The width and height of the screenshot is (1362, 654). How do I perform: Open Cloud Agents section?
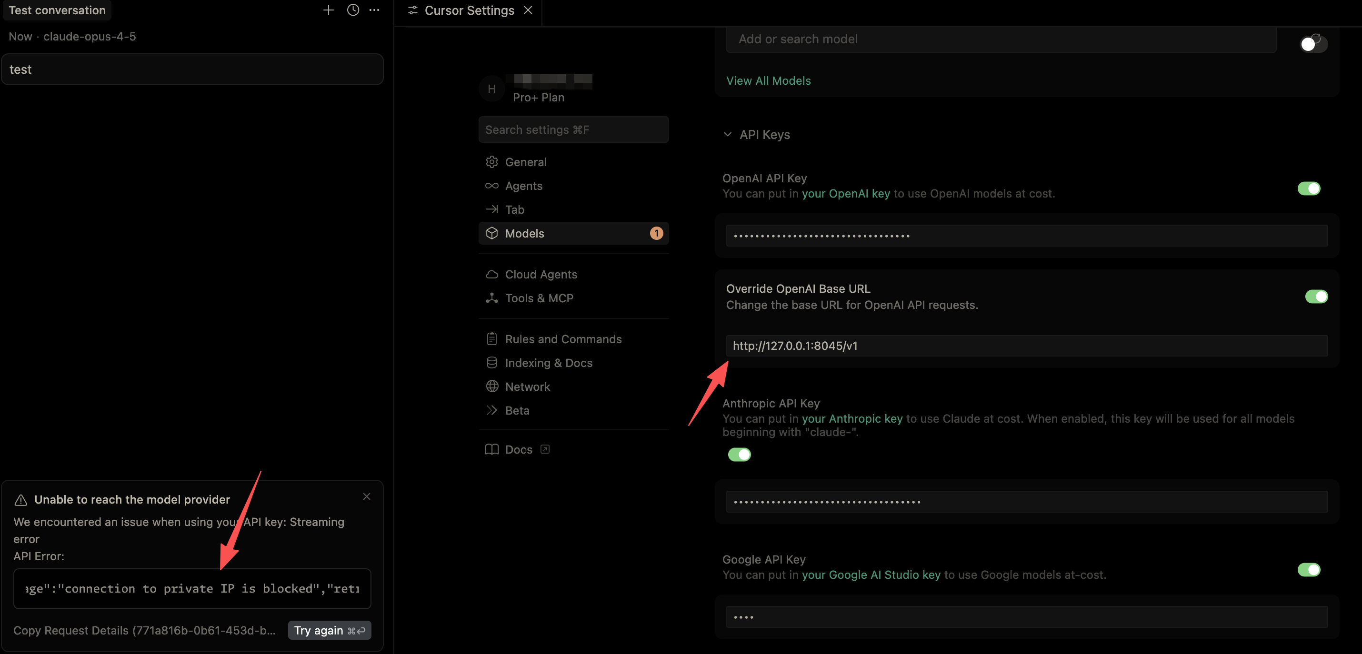(541, 274)
